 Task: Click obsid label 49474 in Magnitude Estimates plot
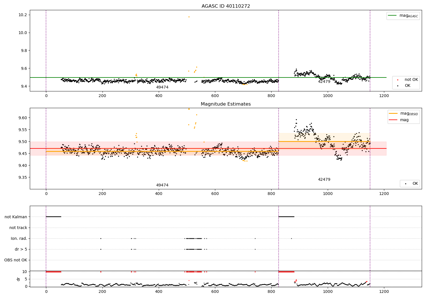tap(162, 185)
